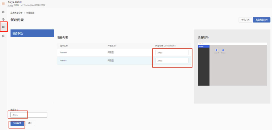Image resolution: width=272 pixels, height=130 pixels.
Task: Open the settings hexagon sidebar icon
Action: coord(3,36)
